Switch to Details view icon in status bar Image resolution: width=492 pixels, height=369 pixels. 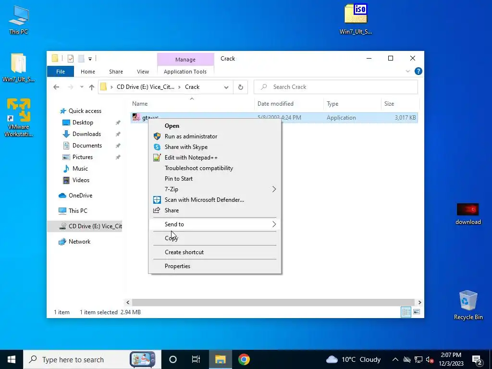tap(406, 312)
